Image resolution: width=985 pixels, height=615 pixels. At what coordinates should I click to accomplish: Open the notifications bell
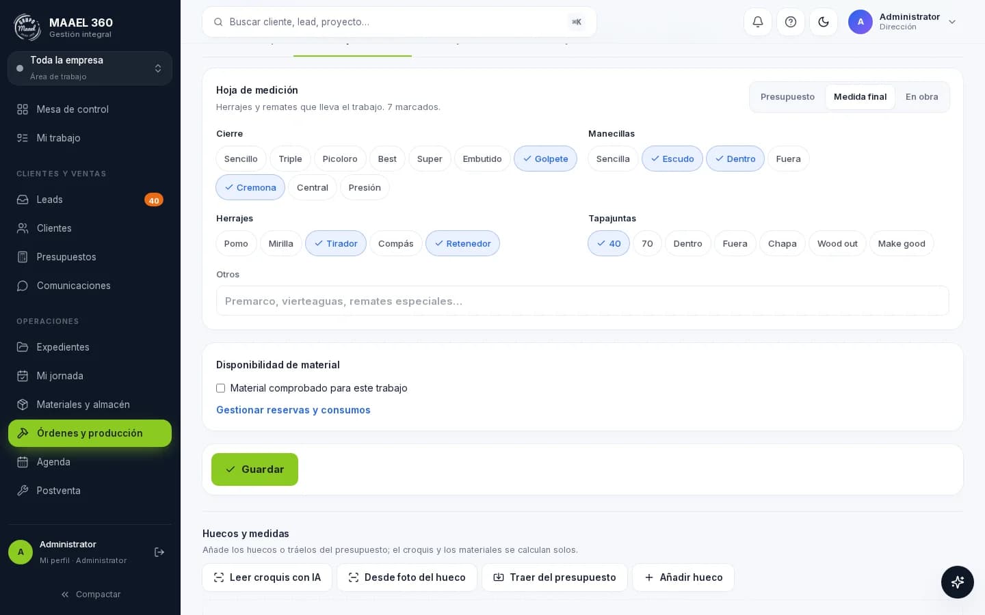coord(758,22)
